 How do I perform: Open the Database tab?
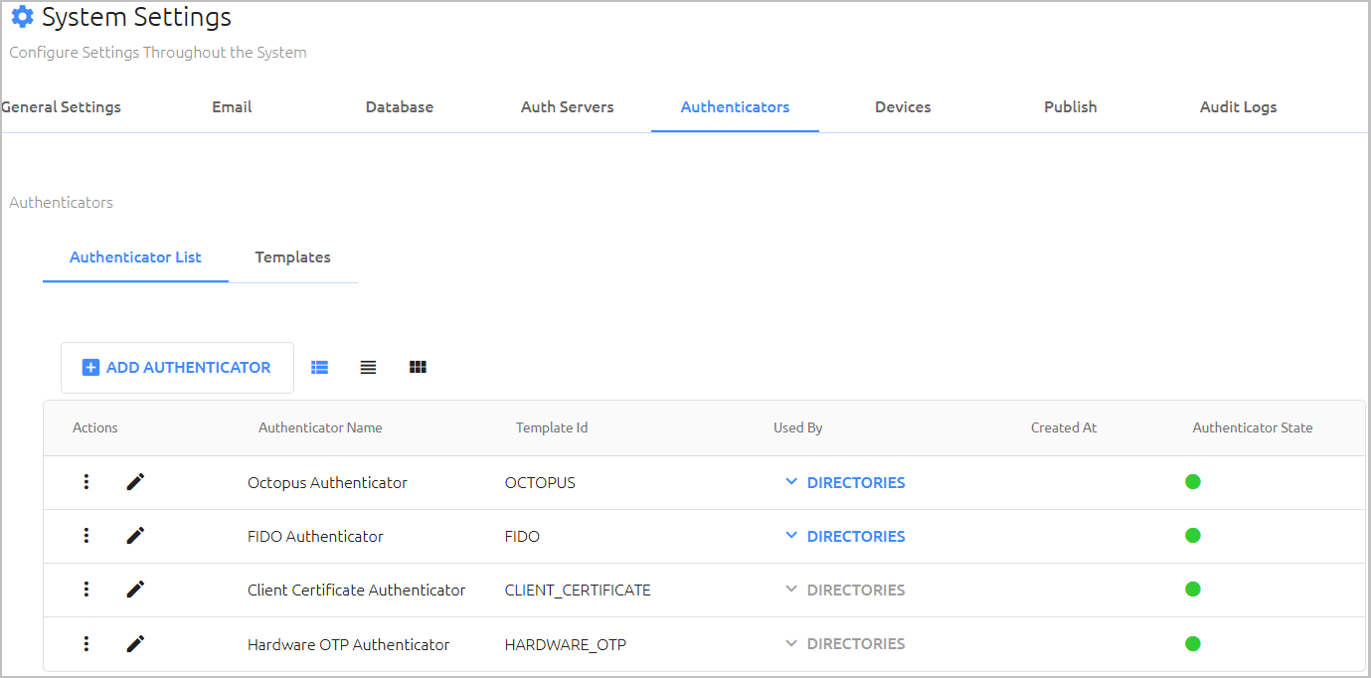point(400,107)
